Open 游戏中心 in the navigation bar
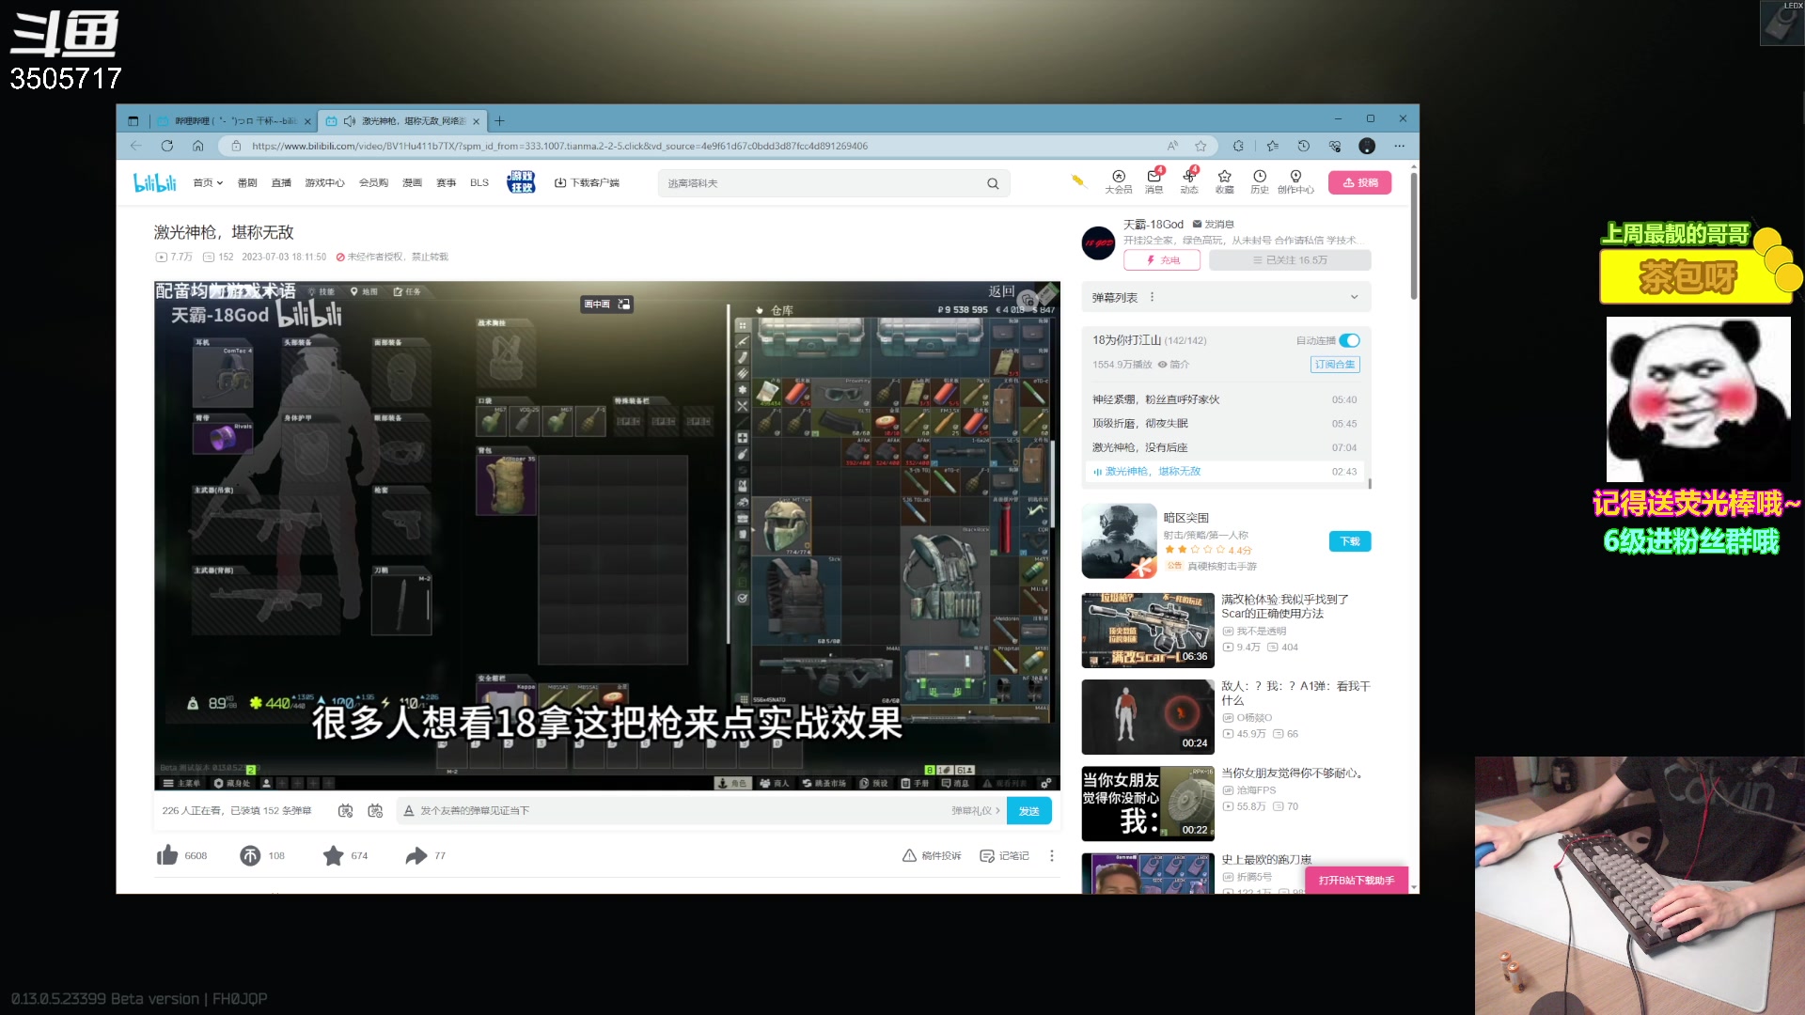The height and width of the screenshot is (1015, 1805). [324, 183]
